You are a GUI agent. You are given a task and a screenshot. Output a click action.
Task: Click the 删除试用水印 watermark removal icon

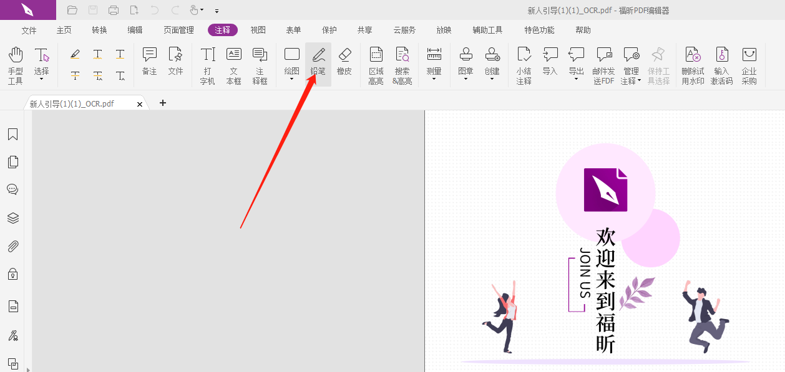(692, 64)
